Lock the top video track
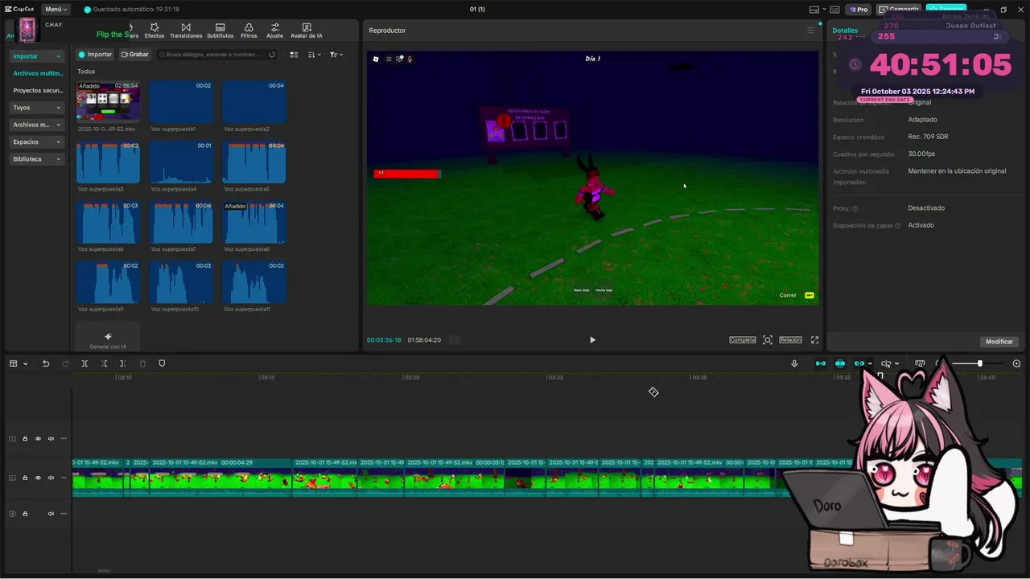 (x=25, y=439)
